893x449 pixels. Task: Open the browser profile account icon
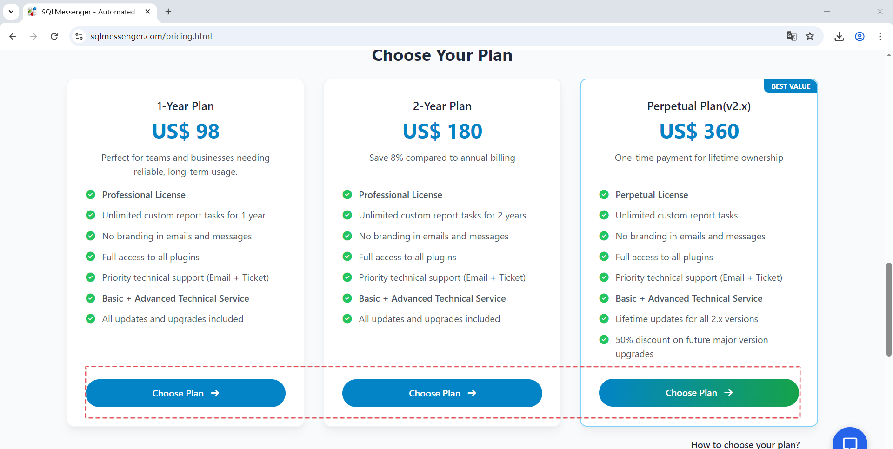click(x=860, y=36)
